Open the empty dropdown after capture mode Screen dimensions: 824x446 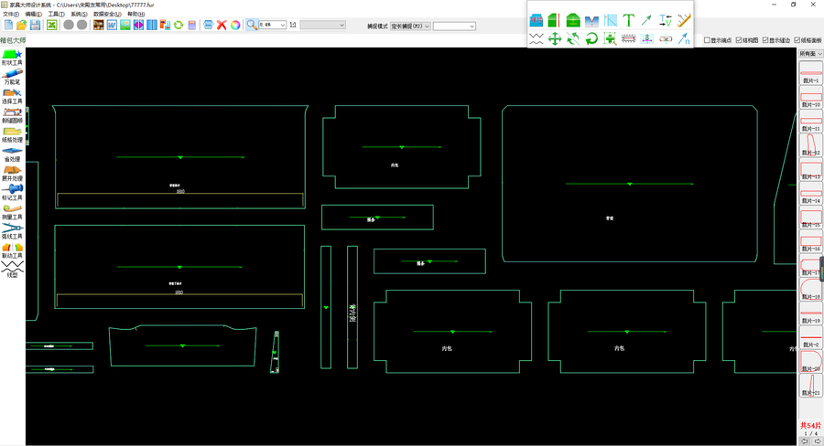click(x=454, y=26)
